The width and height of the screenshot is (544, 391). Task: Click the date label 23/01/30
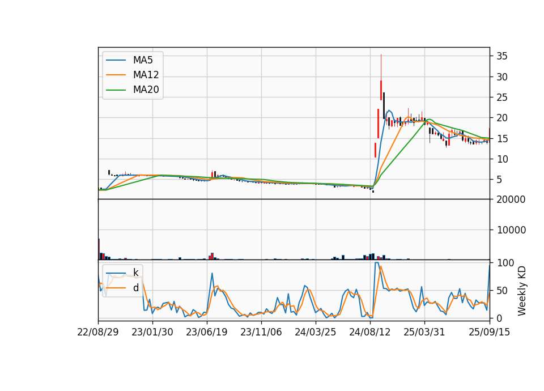pyautogui.click(x=152, y=332)
